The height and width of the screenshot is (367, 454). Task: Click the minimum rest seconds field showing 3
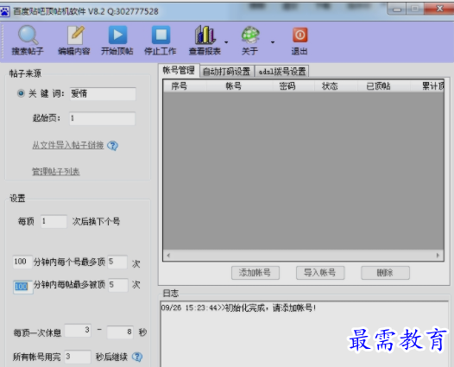click(x=78, y=331)
